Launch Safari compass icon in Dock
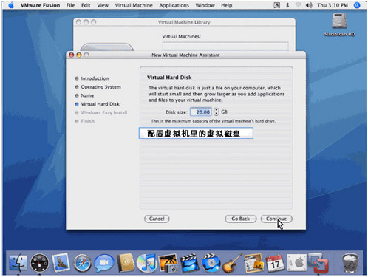Viewport: 368px width, 277px height. [x=82, y=263]
